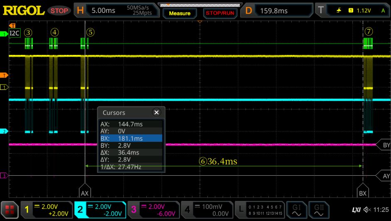Select the 1/ΔX: 27.47Hz row
The width and height of the screenshot is (391, 221).
click(131, 167)
